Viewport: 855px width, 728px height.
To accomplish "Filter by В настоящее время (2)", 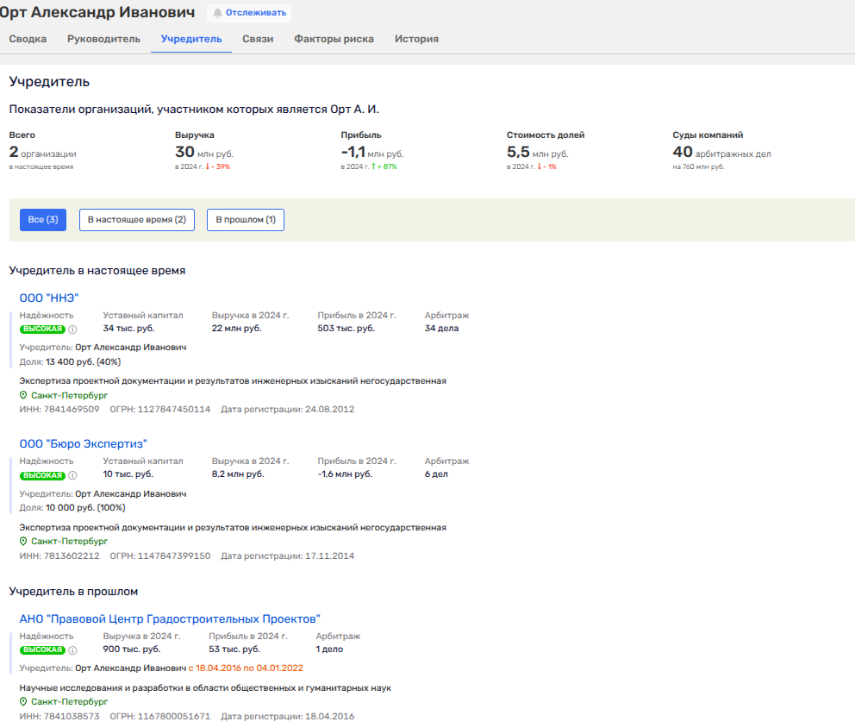I will click(x=137, y=220).
